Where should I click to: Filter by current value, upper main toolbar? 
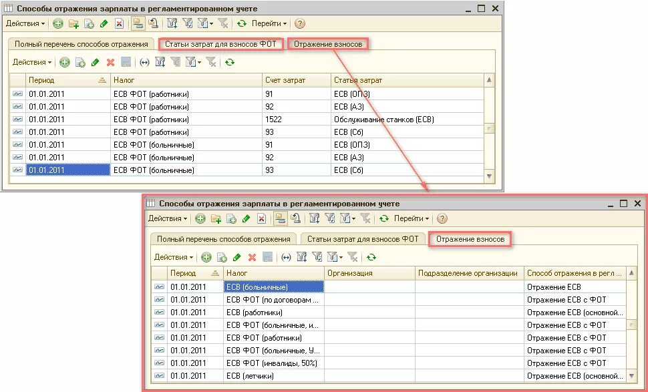(x=187, y=23)
